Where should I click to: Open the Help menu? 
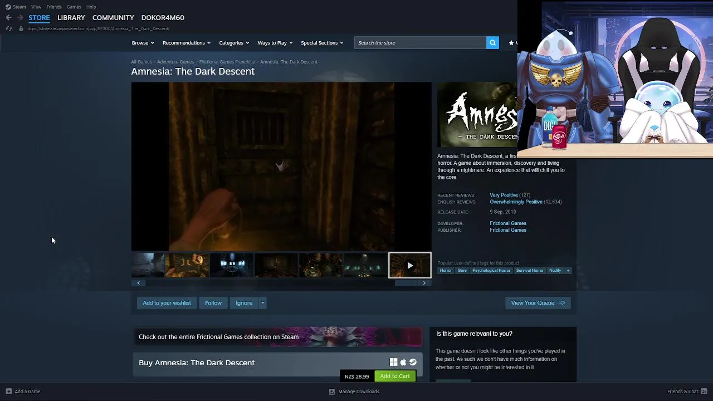click(91, 7)
